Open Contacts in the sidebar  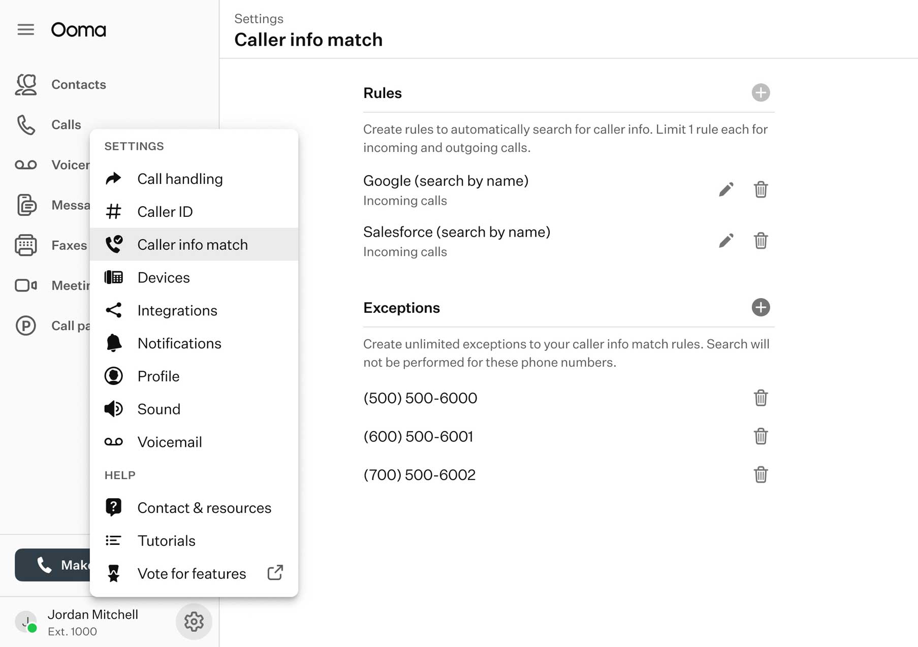coord(78,84)
